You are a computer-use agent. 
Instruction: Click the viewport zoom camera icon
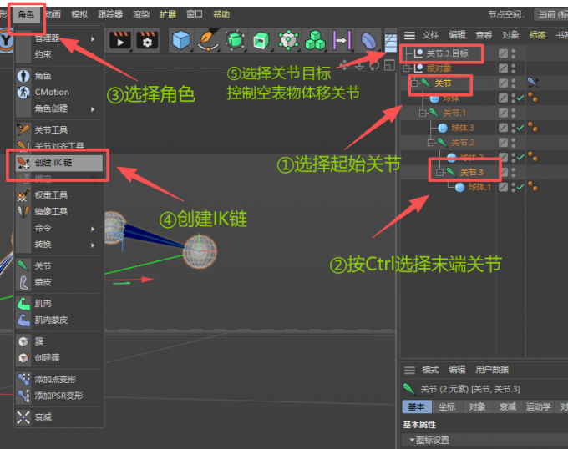(x=359, y=65)
